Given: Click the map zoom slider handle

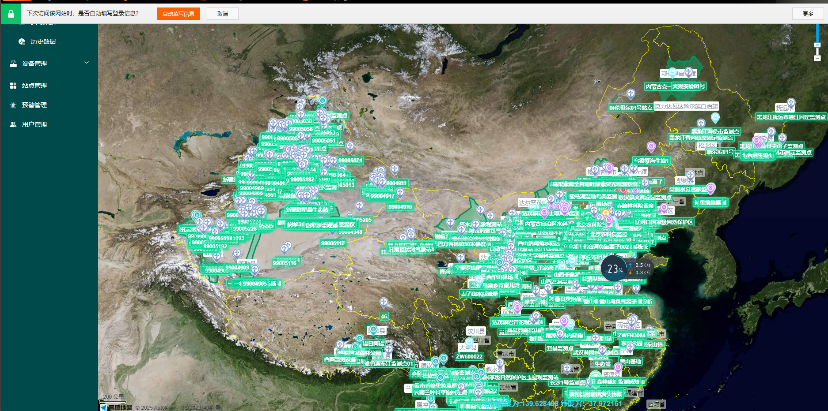Looking at the screenshot, I should [817, 45].
